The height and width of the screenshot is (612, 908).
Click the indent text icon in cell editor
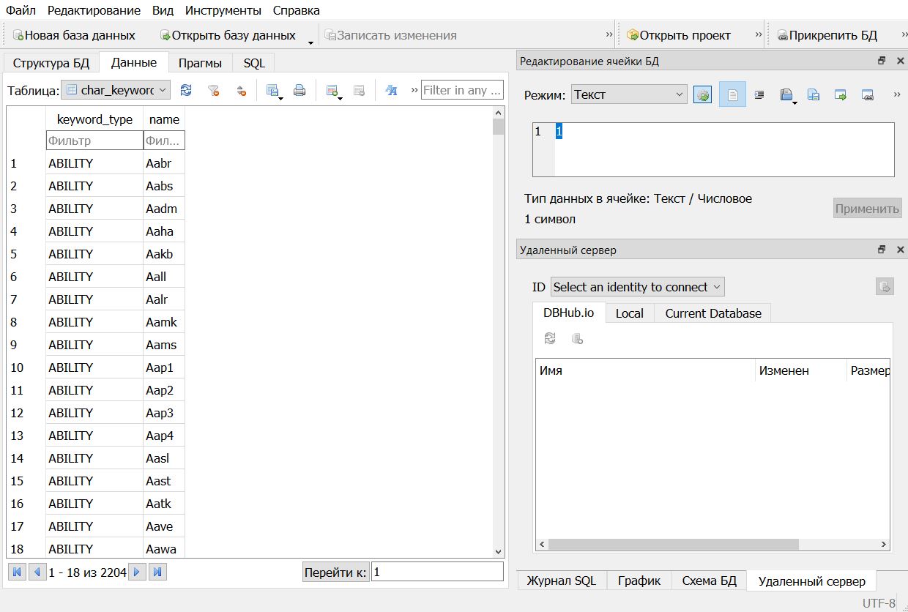(759, 94)
